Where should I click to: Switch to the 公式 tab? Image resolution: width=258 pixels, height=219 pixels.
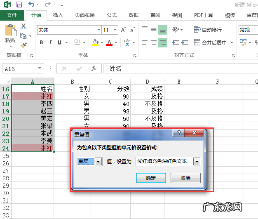pos(112,15)
